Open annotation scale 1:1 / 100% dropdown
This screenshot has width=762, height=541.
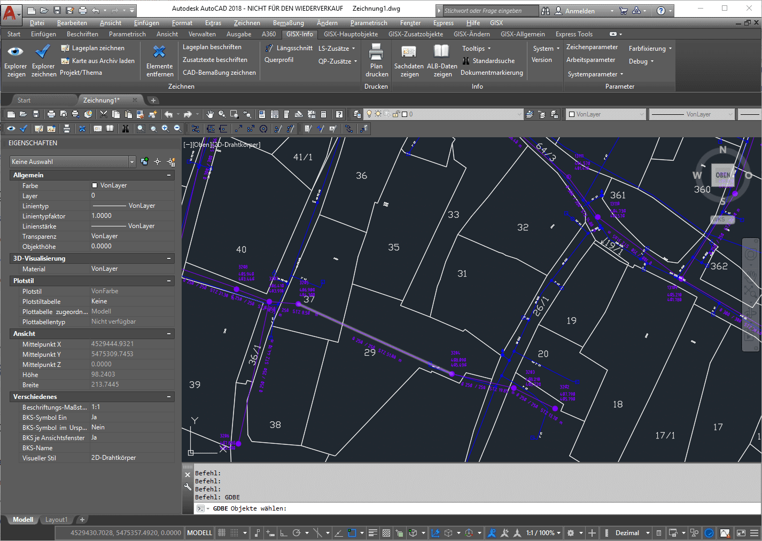click(x=543, y=533)
